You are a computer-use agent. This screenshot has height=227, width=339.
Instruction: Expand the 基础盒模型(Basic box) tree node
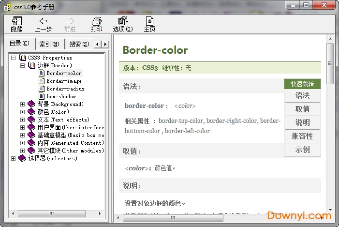click(22, 135)
